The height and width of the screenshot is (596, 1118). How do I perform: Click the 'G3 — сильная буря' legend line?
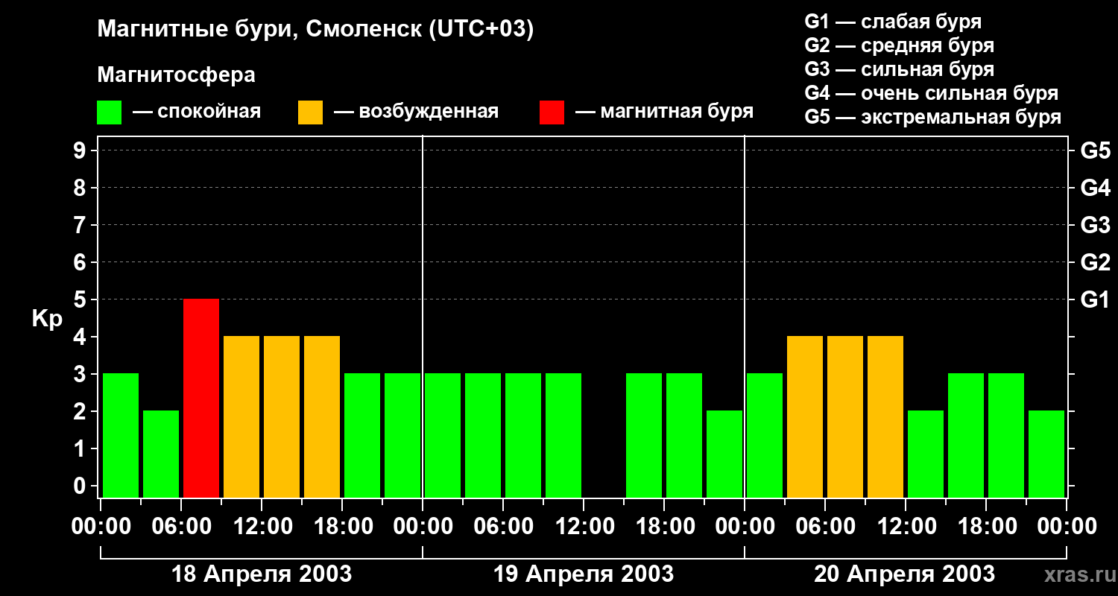coord(899,69)
